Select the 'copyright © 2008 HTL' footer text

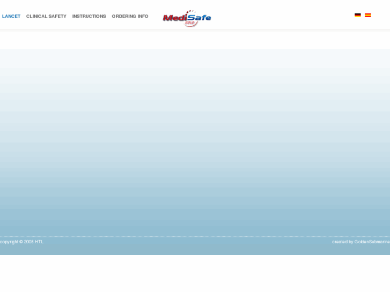(x=21, y=242)
